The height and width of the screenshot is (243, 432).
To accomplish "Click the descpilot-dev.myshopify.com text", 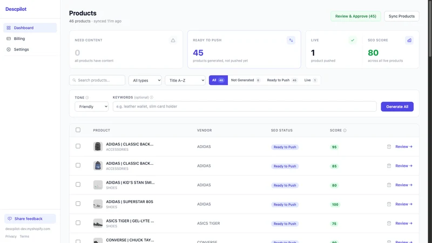I will 28,228.
